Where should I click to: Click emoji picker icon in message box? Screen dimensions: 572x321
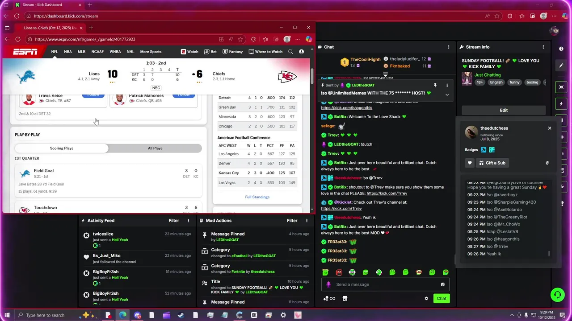pyautogui.click(x=443, y=284)
